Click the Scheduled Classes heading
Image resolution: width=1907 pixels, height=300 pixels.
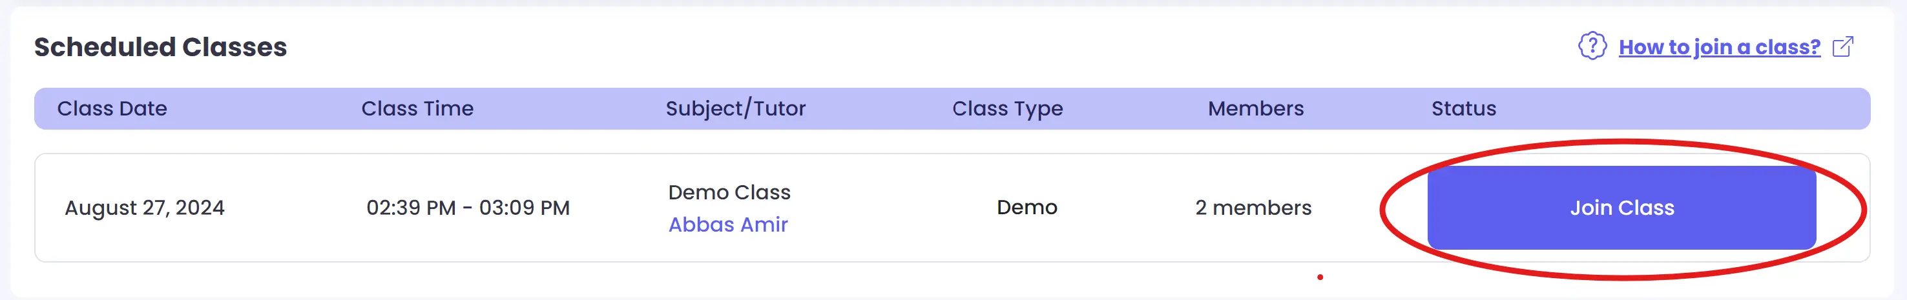[160, 47]
